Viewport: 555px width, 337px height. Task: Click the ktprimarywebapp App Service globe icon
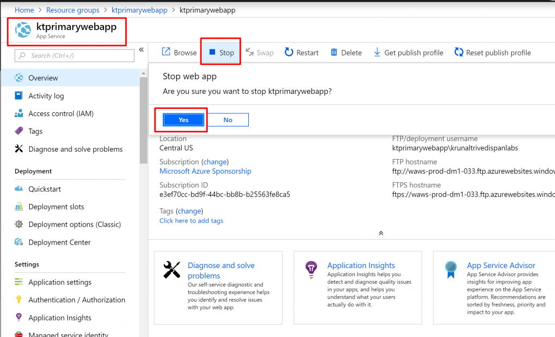tap(23, 30)
